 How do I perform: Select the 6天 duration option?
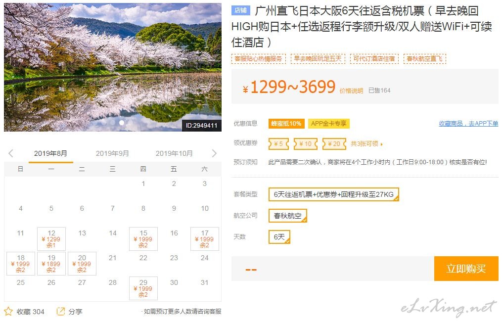tap(279, 237)
